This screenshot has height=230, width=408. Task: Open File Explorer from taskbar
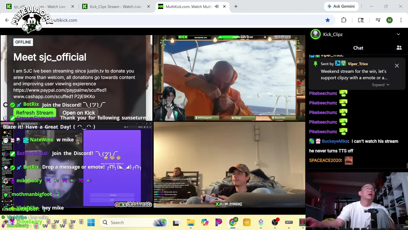coord(191,222)
